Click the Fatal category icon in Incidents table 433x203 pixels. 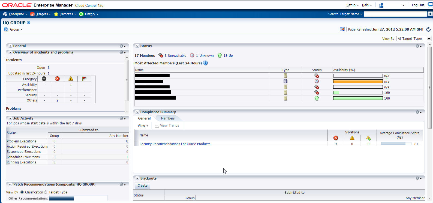[x=44, y=79]
